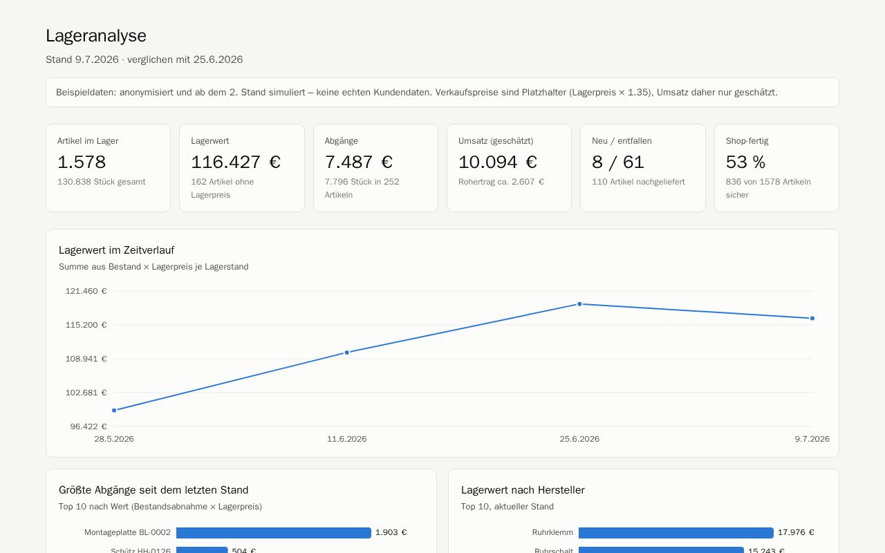Click the 102.681 € axis label

point(86,393)
